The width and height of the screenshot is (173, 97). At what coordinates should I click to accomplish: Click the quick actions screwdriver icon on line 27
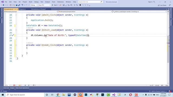click(13, 35)
